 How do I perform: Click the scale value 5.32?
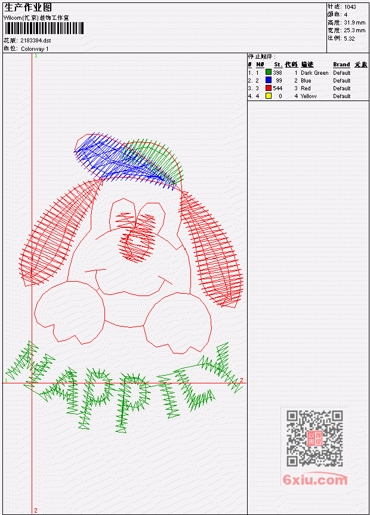pos(349,38)
